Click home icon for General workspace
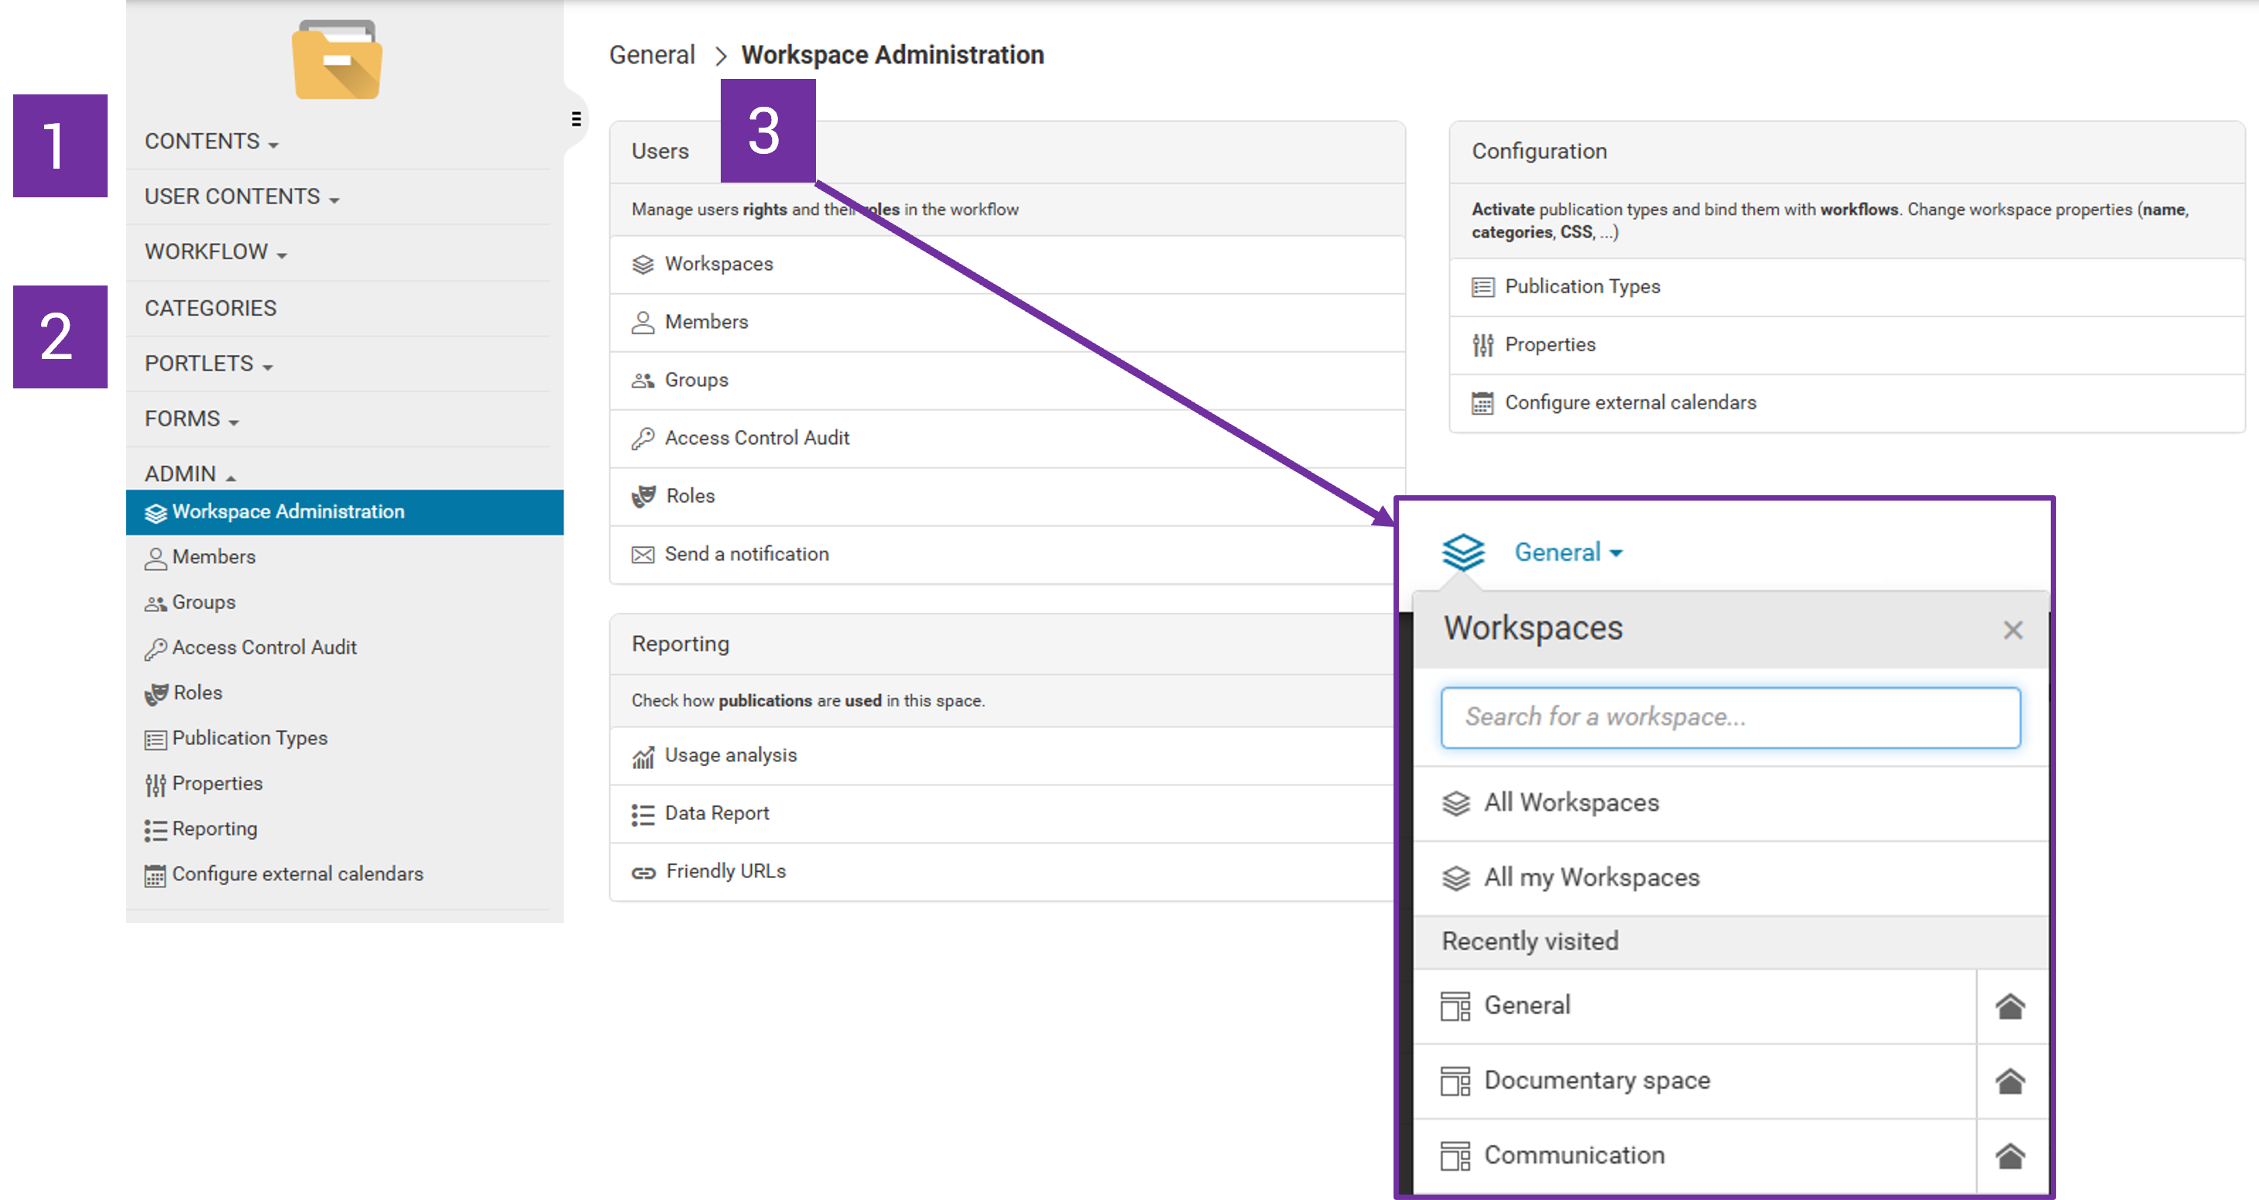The image size is (2259, 1200). coord(2010,1007)
